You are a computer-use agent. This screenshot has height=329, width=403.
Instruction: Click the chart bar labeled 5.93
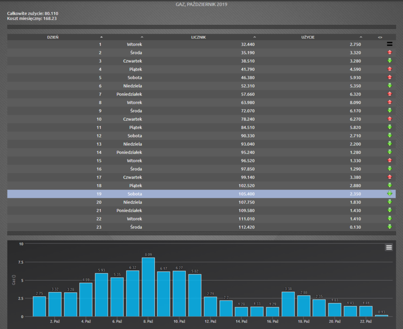click(x=101, y=295)
